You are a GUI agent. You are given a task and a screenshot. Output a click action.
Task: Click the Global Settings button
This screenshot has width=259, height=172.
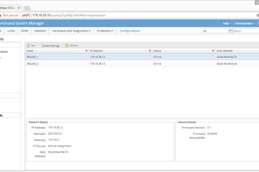(50, 45)
